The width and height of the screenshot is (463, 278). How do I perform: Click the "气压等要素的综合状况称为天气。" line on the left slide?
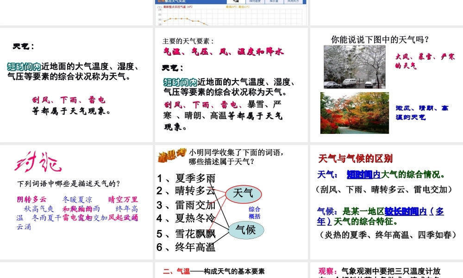coord(69,77)
